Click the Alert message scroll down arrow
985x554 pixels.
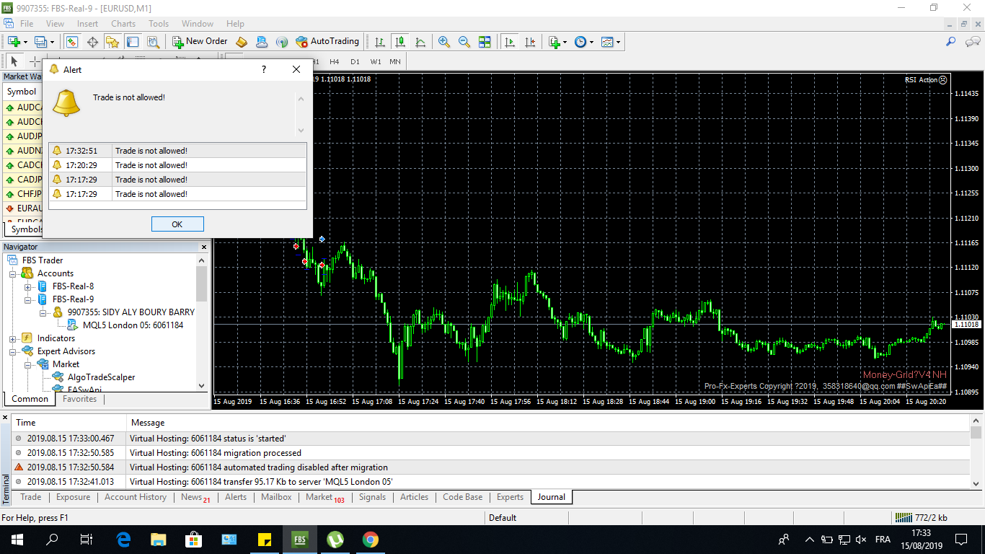point(301,131)
